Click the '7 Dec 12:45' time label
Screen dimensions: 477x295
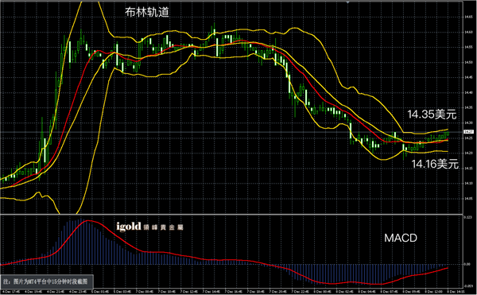tap(189, 292)
